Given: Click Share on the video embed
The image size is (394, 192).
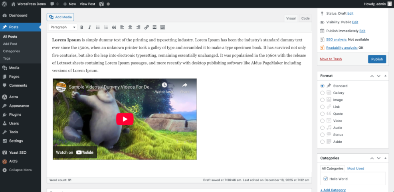Looking at the screenshot, I should [185, 88].
